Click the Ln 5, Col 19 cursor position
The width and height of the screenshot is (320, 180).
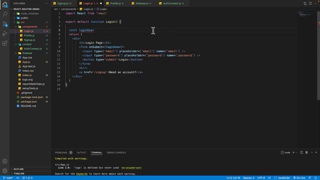[x=233, y=178]
